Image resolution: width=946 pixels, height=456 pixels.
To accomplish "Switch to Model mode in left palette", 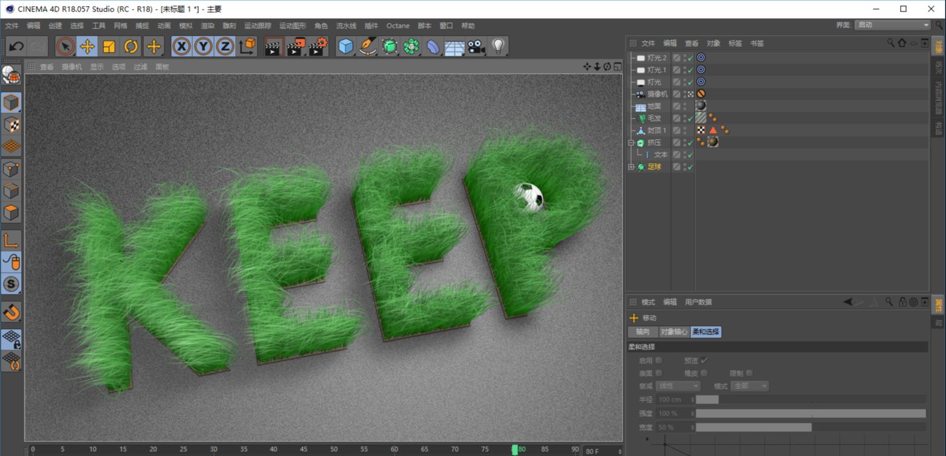I will pos(11,103).
